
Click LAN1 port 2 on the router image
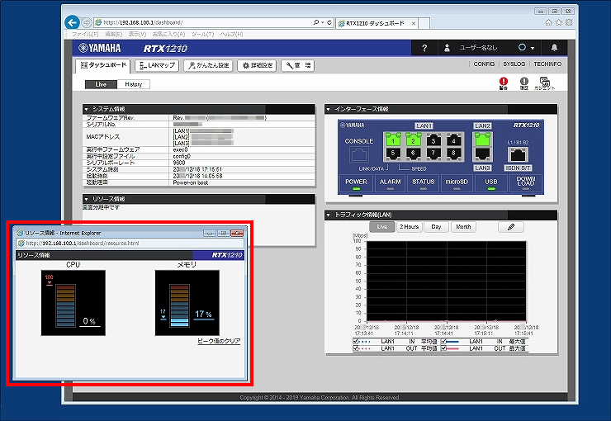click(413, 140)
